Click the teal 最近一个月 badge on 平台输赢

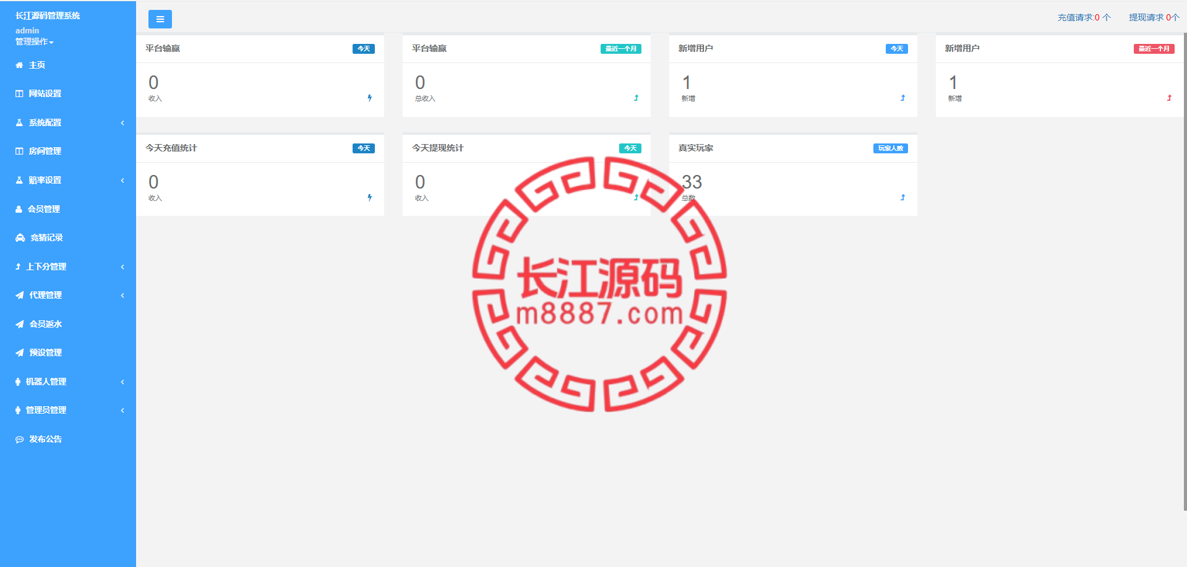[621, 48]
